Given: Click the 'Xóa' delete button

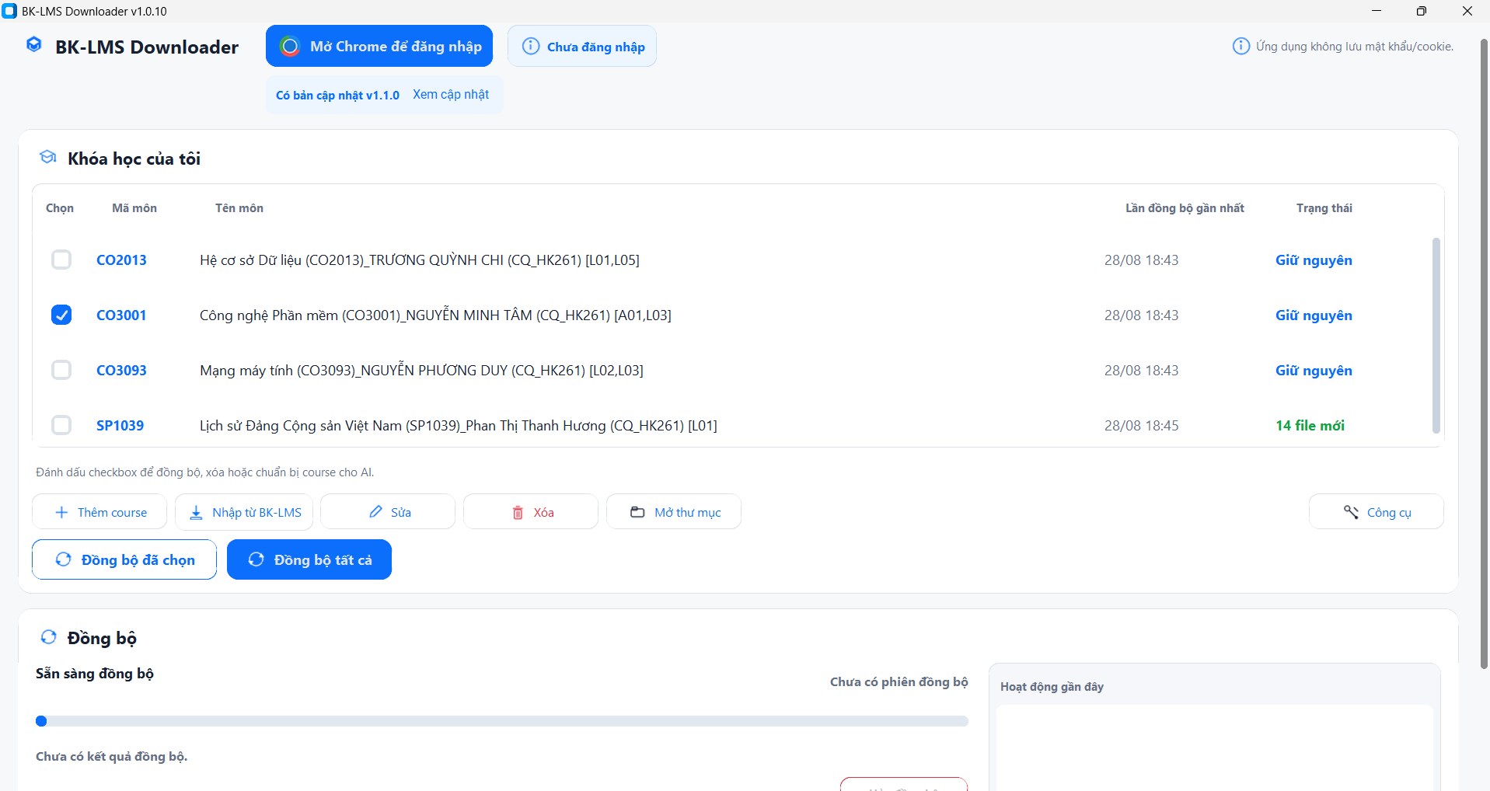Looking at the screenshot, I should coord(531,511).
